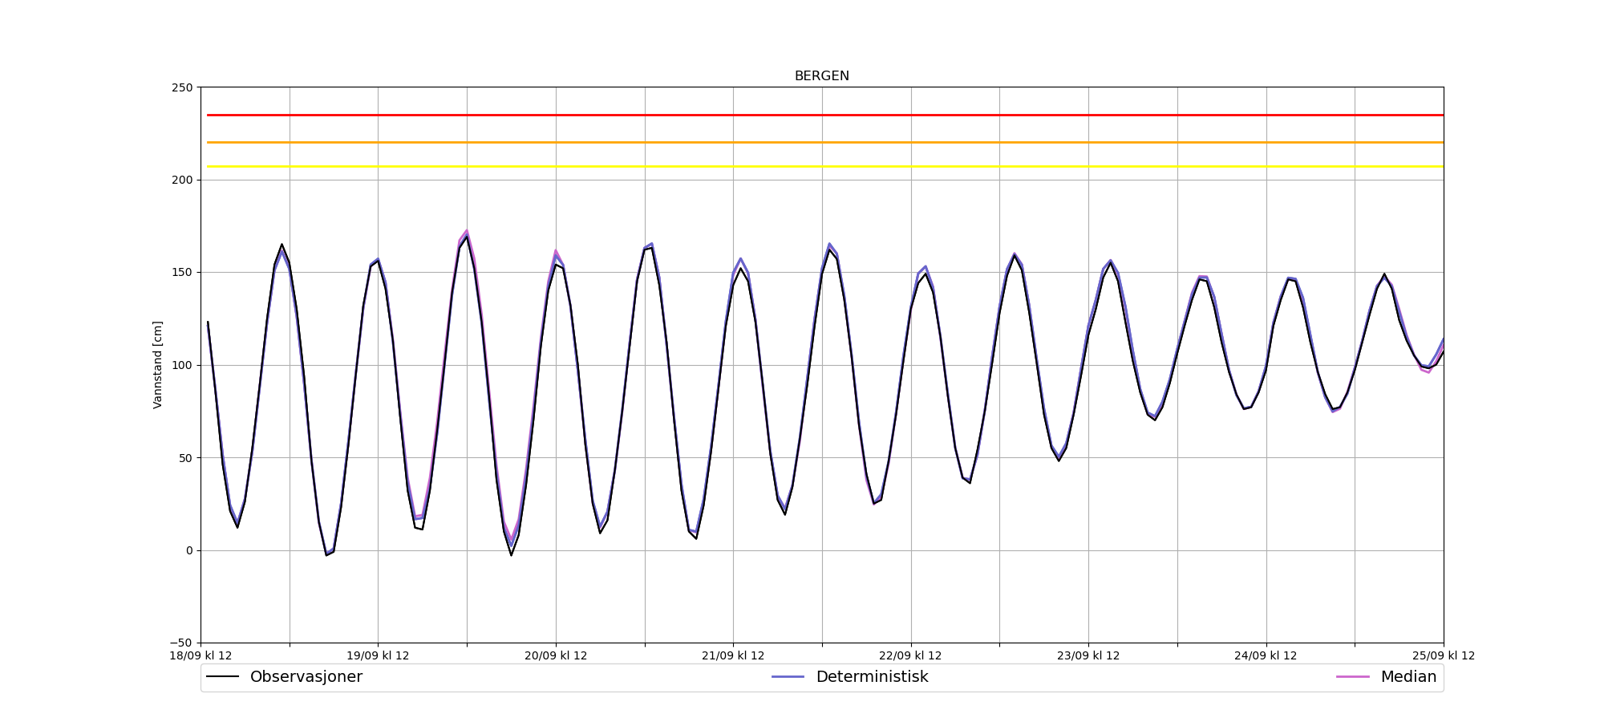Click the 200 y-axis tick label
The height and width of the screenshot is (722, 1604).
pos(182,180)
